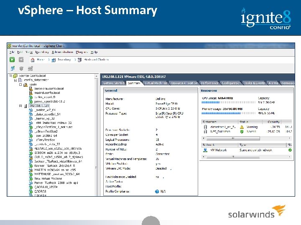The height and width of the screenshot is (225, 301).
Task: Click the third toolbar icon with plus
Action: pyautogui.click(x=31, y=68)
